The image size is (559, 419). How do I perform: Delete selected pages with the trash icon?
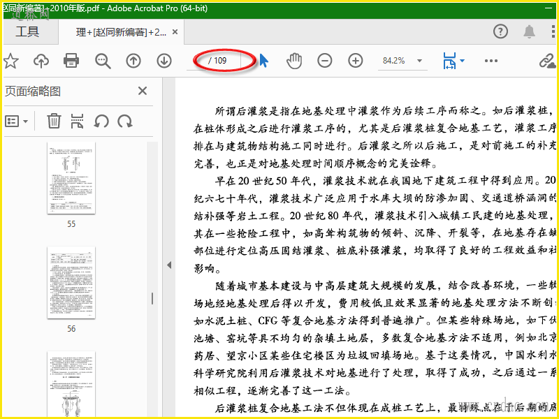pyautogui.click(x=54, y=121)
